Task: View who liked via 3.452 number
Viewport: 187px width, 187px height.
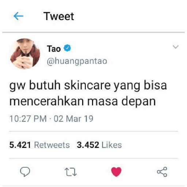Action: pos(88,145)
